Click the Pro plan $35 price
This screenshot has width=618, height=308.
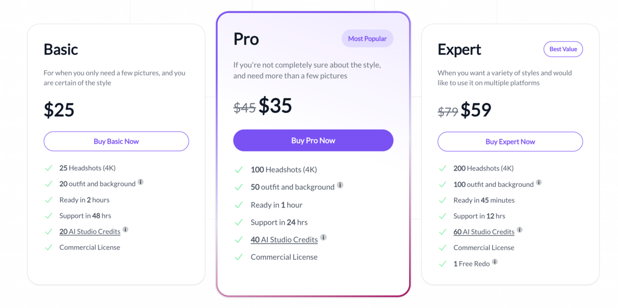click(276, 106)
